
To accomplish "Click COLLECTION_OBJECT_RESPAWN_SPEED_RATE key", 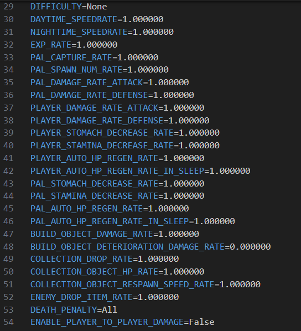I will pos(122,284).
